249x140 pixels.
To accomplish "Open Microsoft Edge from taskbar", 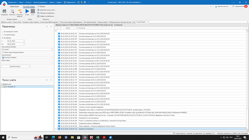I will tap(53, 137).
